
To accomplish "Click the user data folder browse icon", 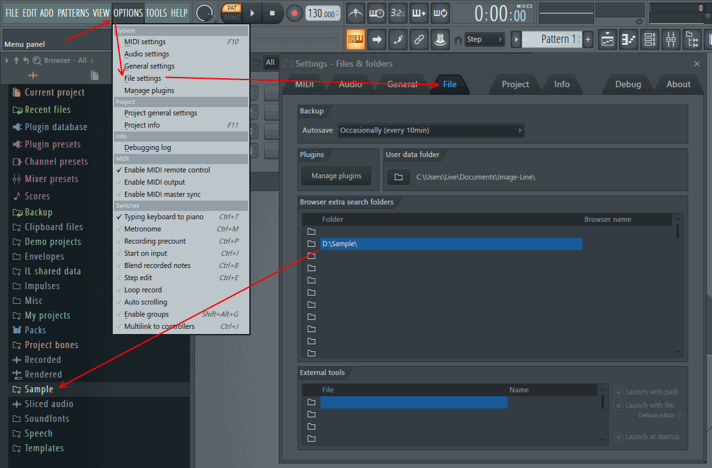I will (398, 177).
